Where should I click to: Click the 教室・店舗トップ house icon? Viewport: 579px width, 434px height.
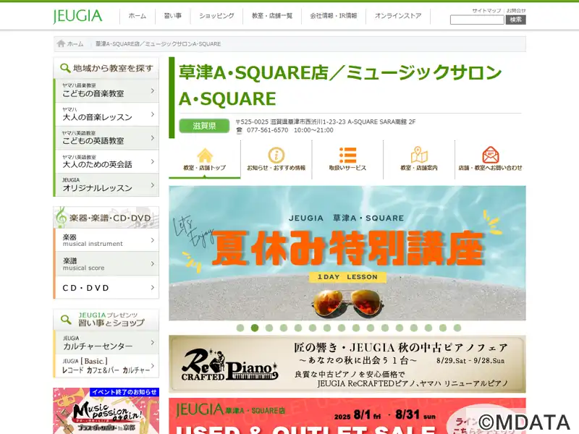(205, 156)
